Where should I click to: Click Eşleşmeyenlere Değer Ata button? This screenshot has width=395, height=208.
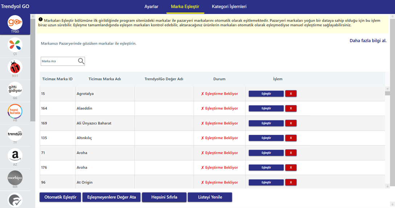coord(111,197)
